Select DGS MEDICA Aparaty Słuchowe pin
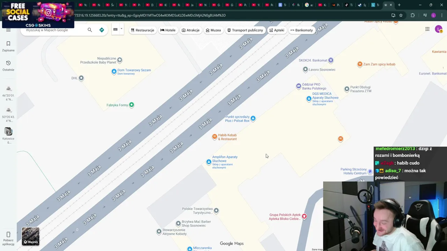This screenshot has width=447, height=251. [309, 99]
